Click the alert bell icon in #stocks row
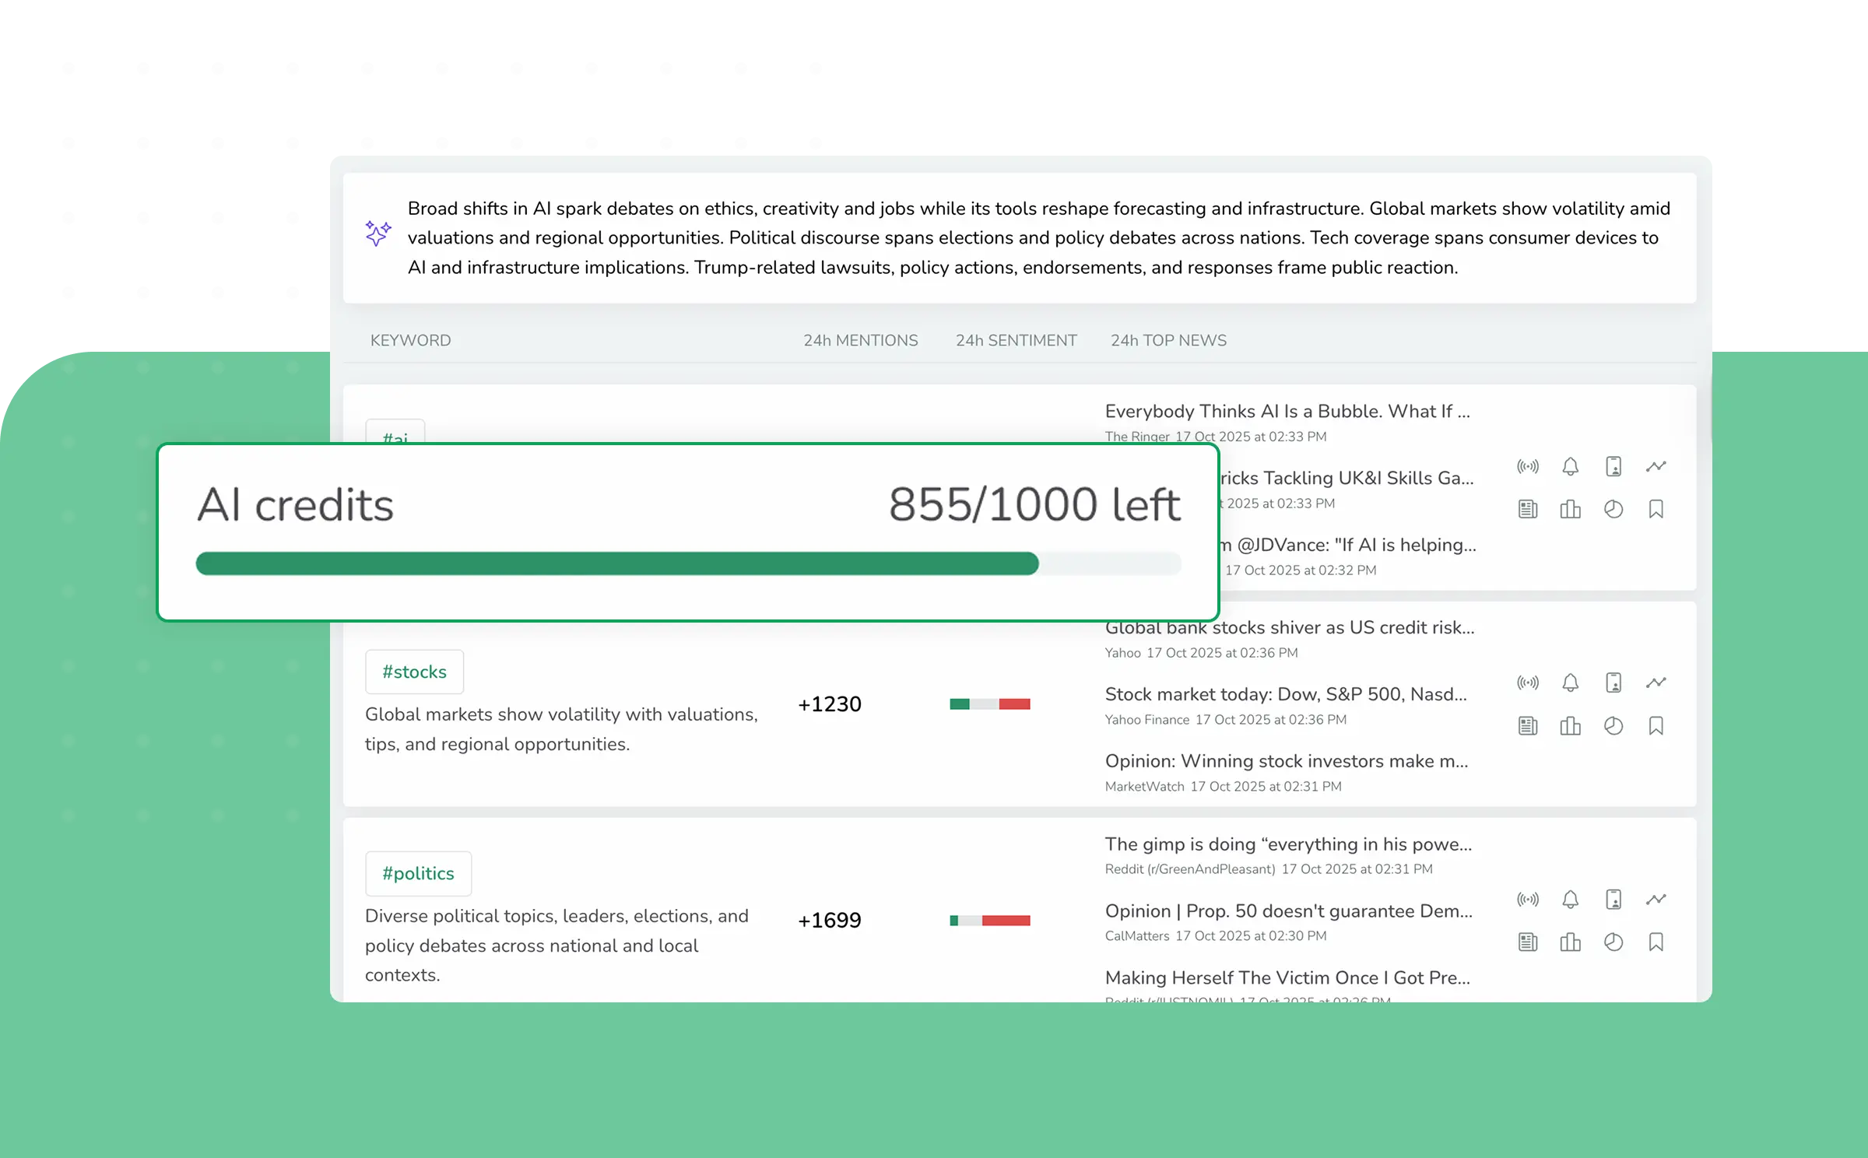This screenshot has height=1158, width=1868. tap(1570, 683)
